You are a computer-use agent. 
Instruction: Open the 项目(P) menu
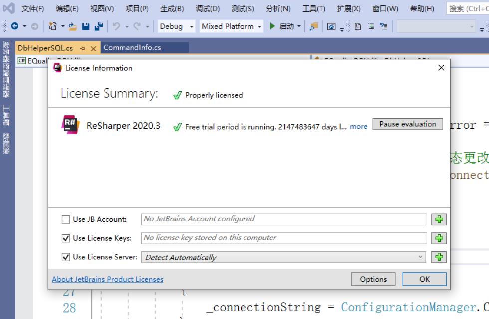click(137, 9)
